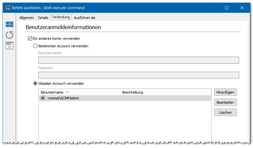
Task: Click the Löschen button
Action: [x=225, y=112]
